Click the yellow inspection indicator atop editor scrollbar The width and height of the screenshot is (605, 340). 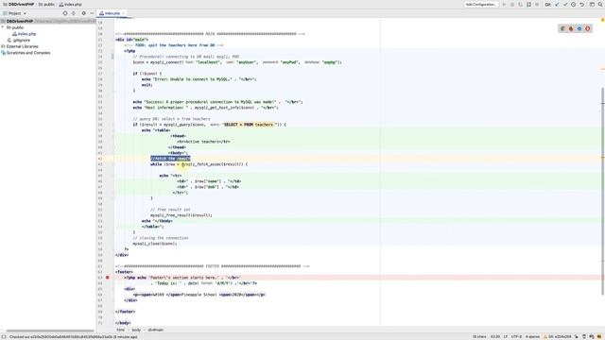(602, 21)
